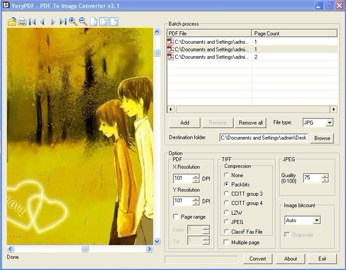Screen dimensions: 346x270
Task: Select the highlighted second file row
Action: tap(252, 49)
